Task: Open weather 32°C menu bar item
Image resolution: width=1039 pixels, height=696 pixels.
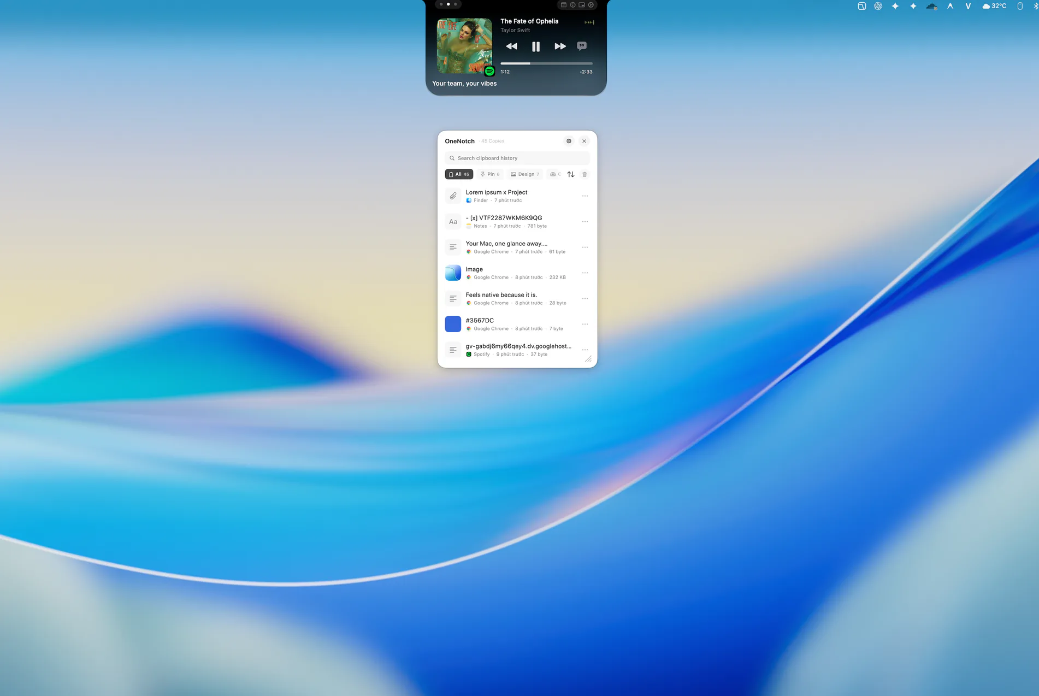Action: [994, 6]
